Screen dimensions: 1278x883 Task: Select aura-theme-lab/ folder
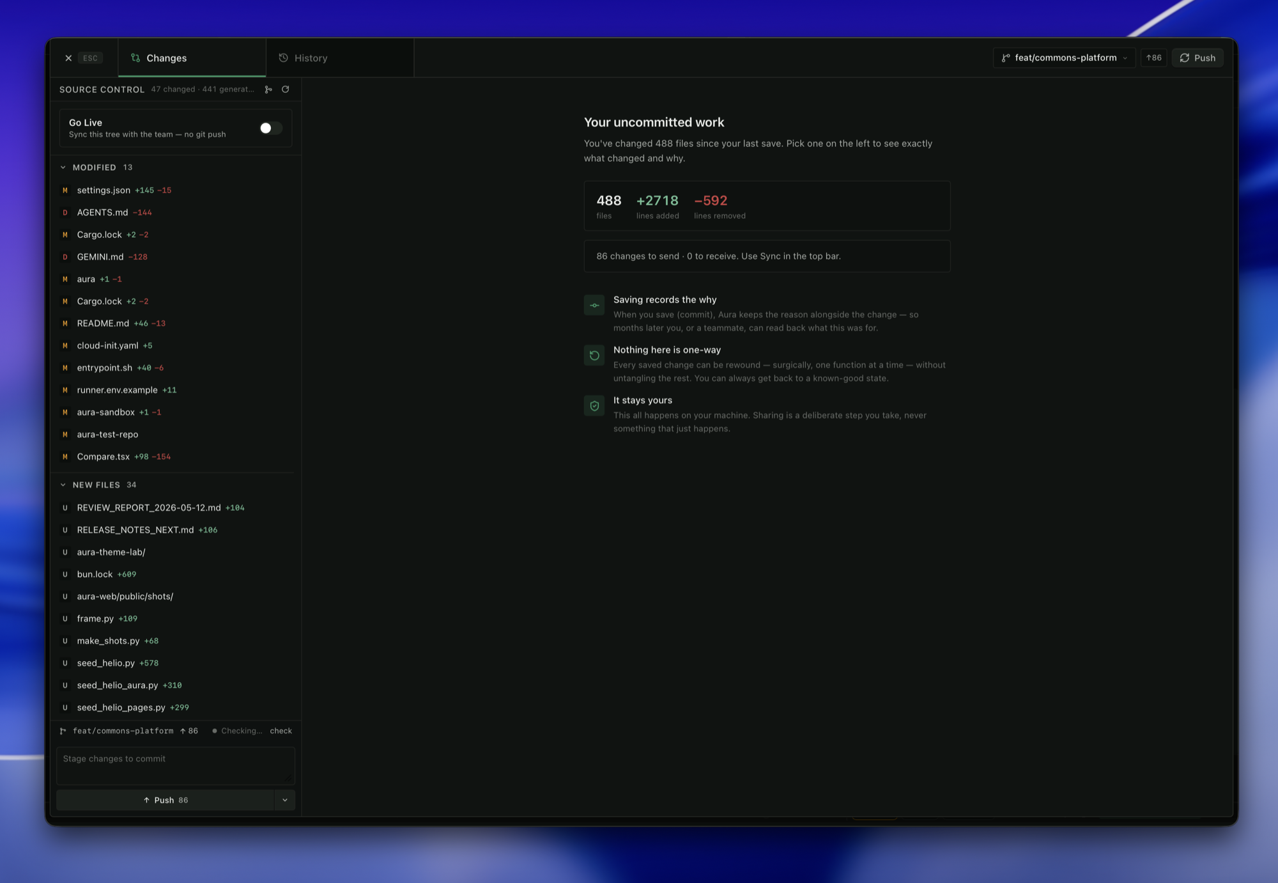176,552
